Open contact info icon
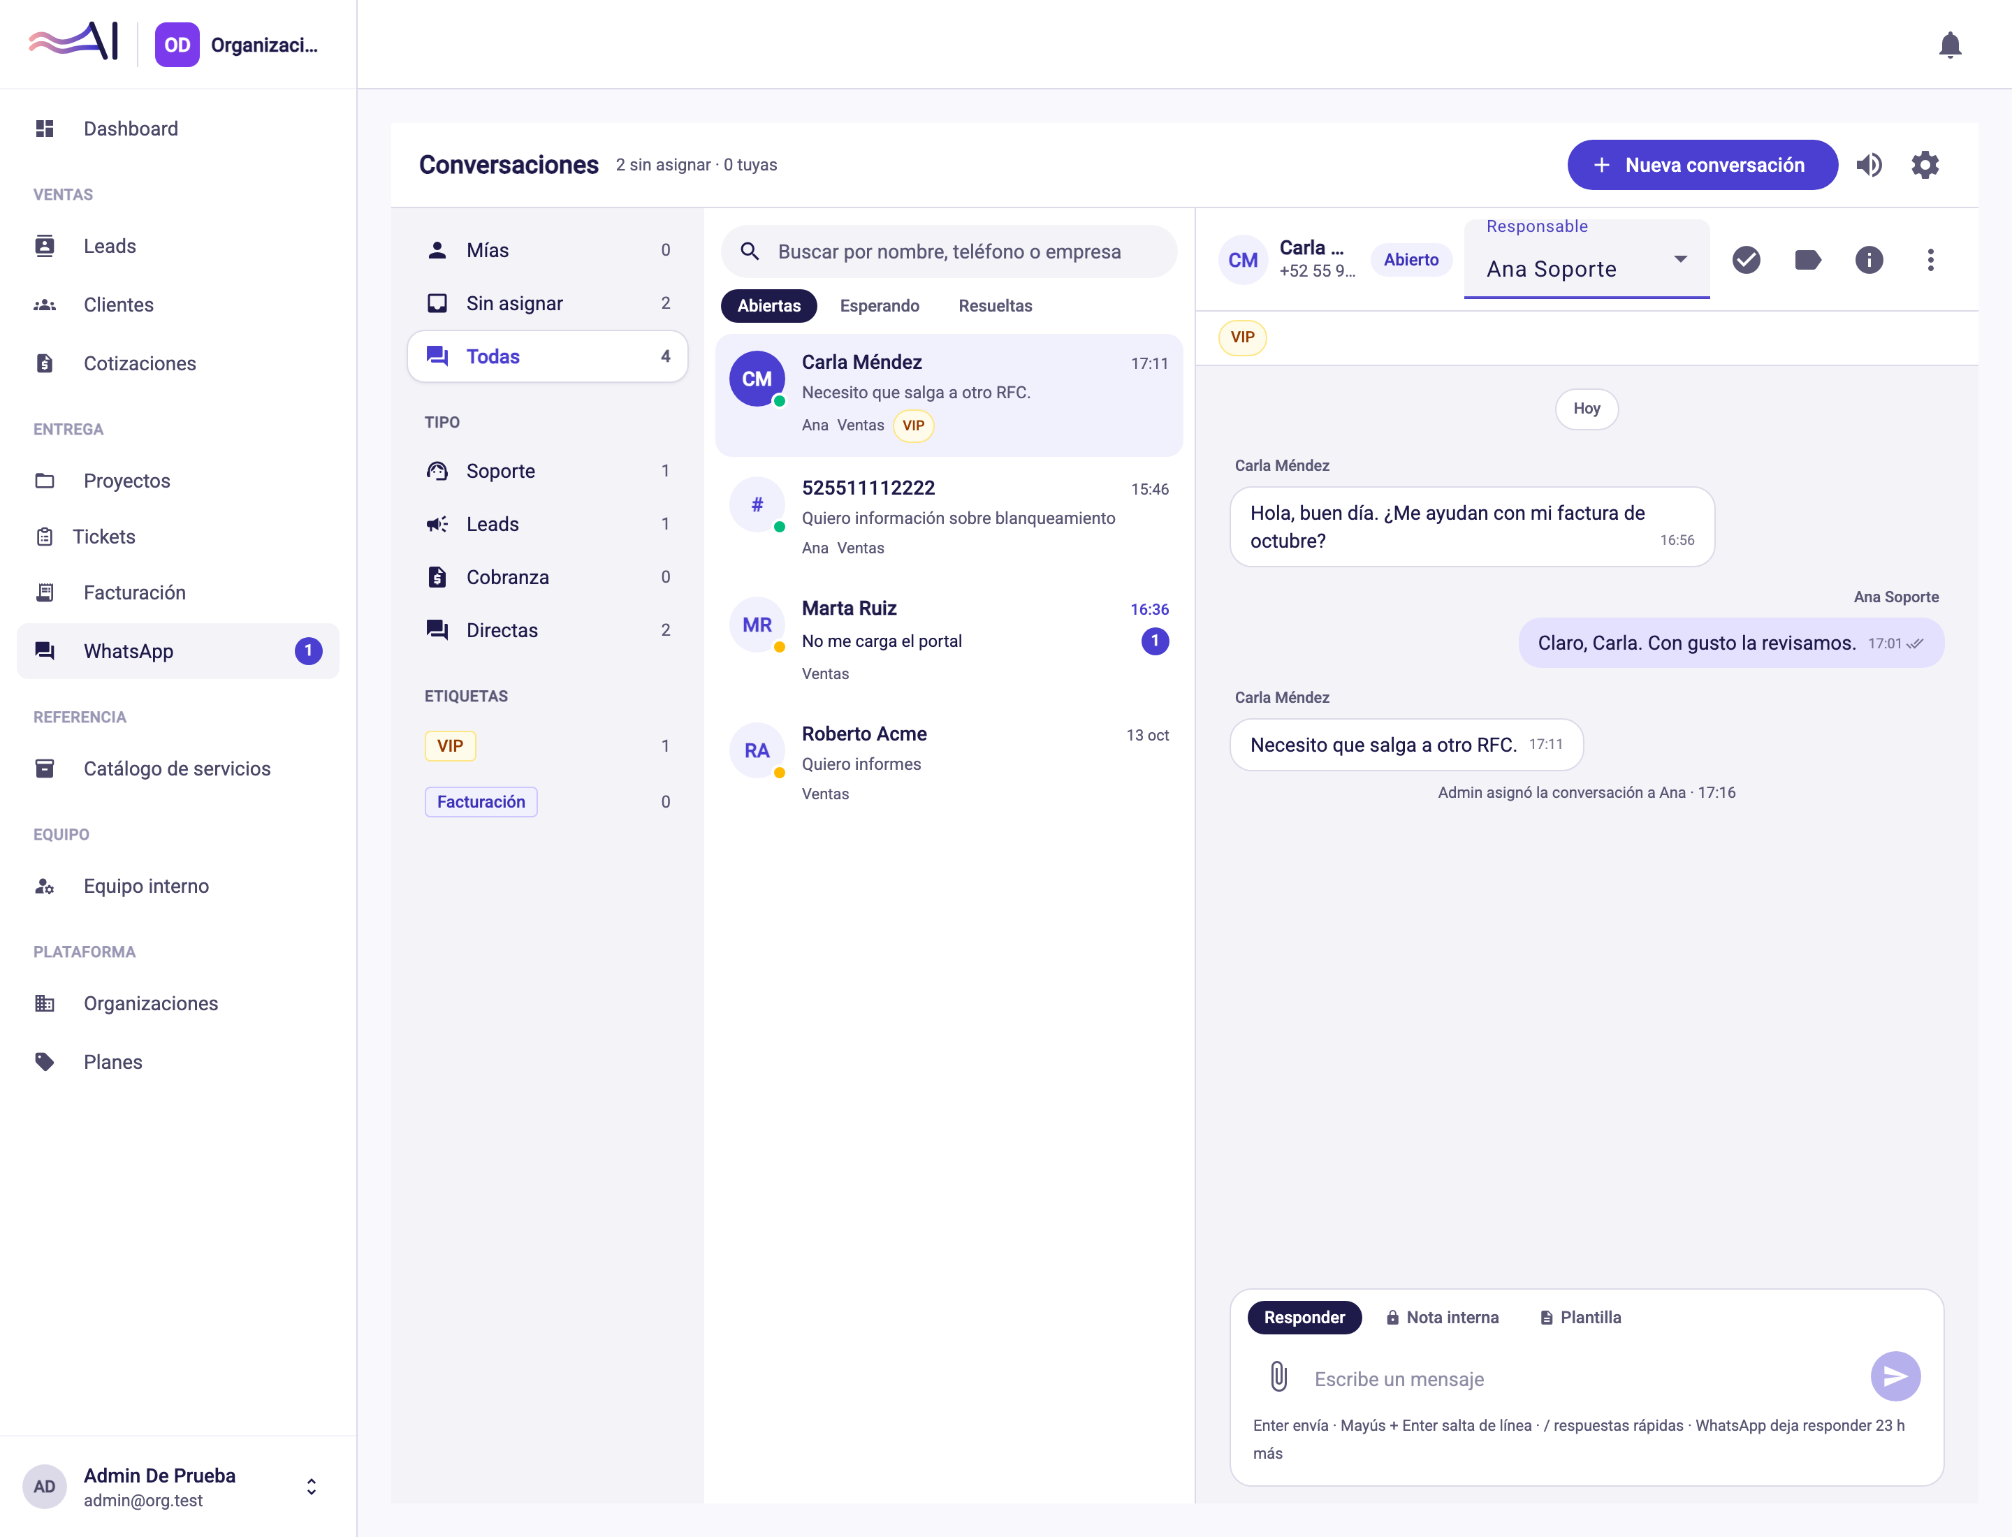This screenshot has width=2012, height=1537. 1868,260
